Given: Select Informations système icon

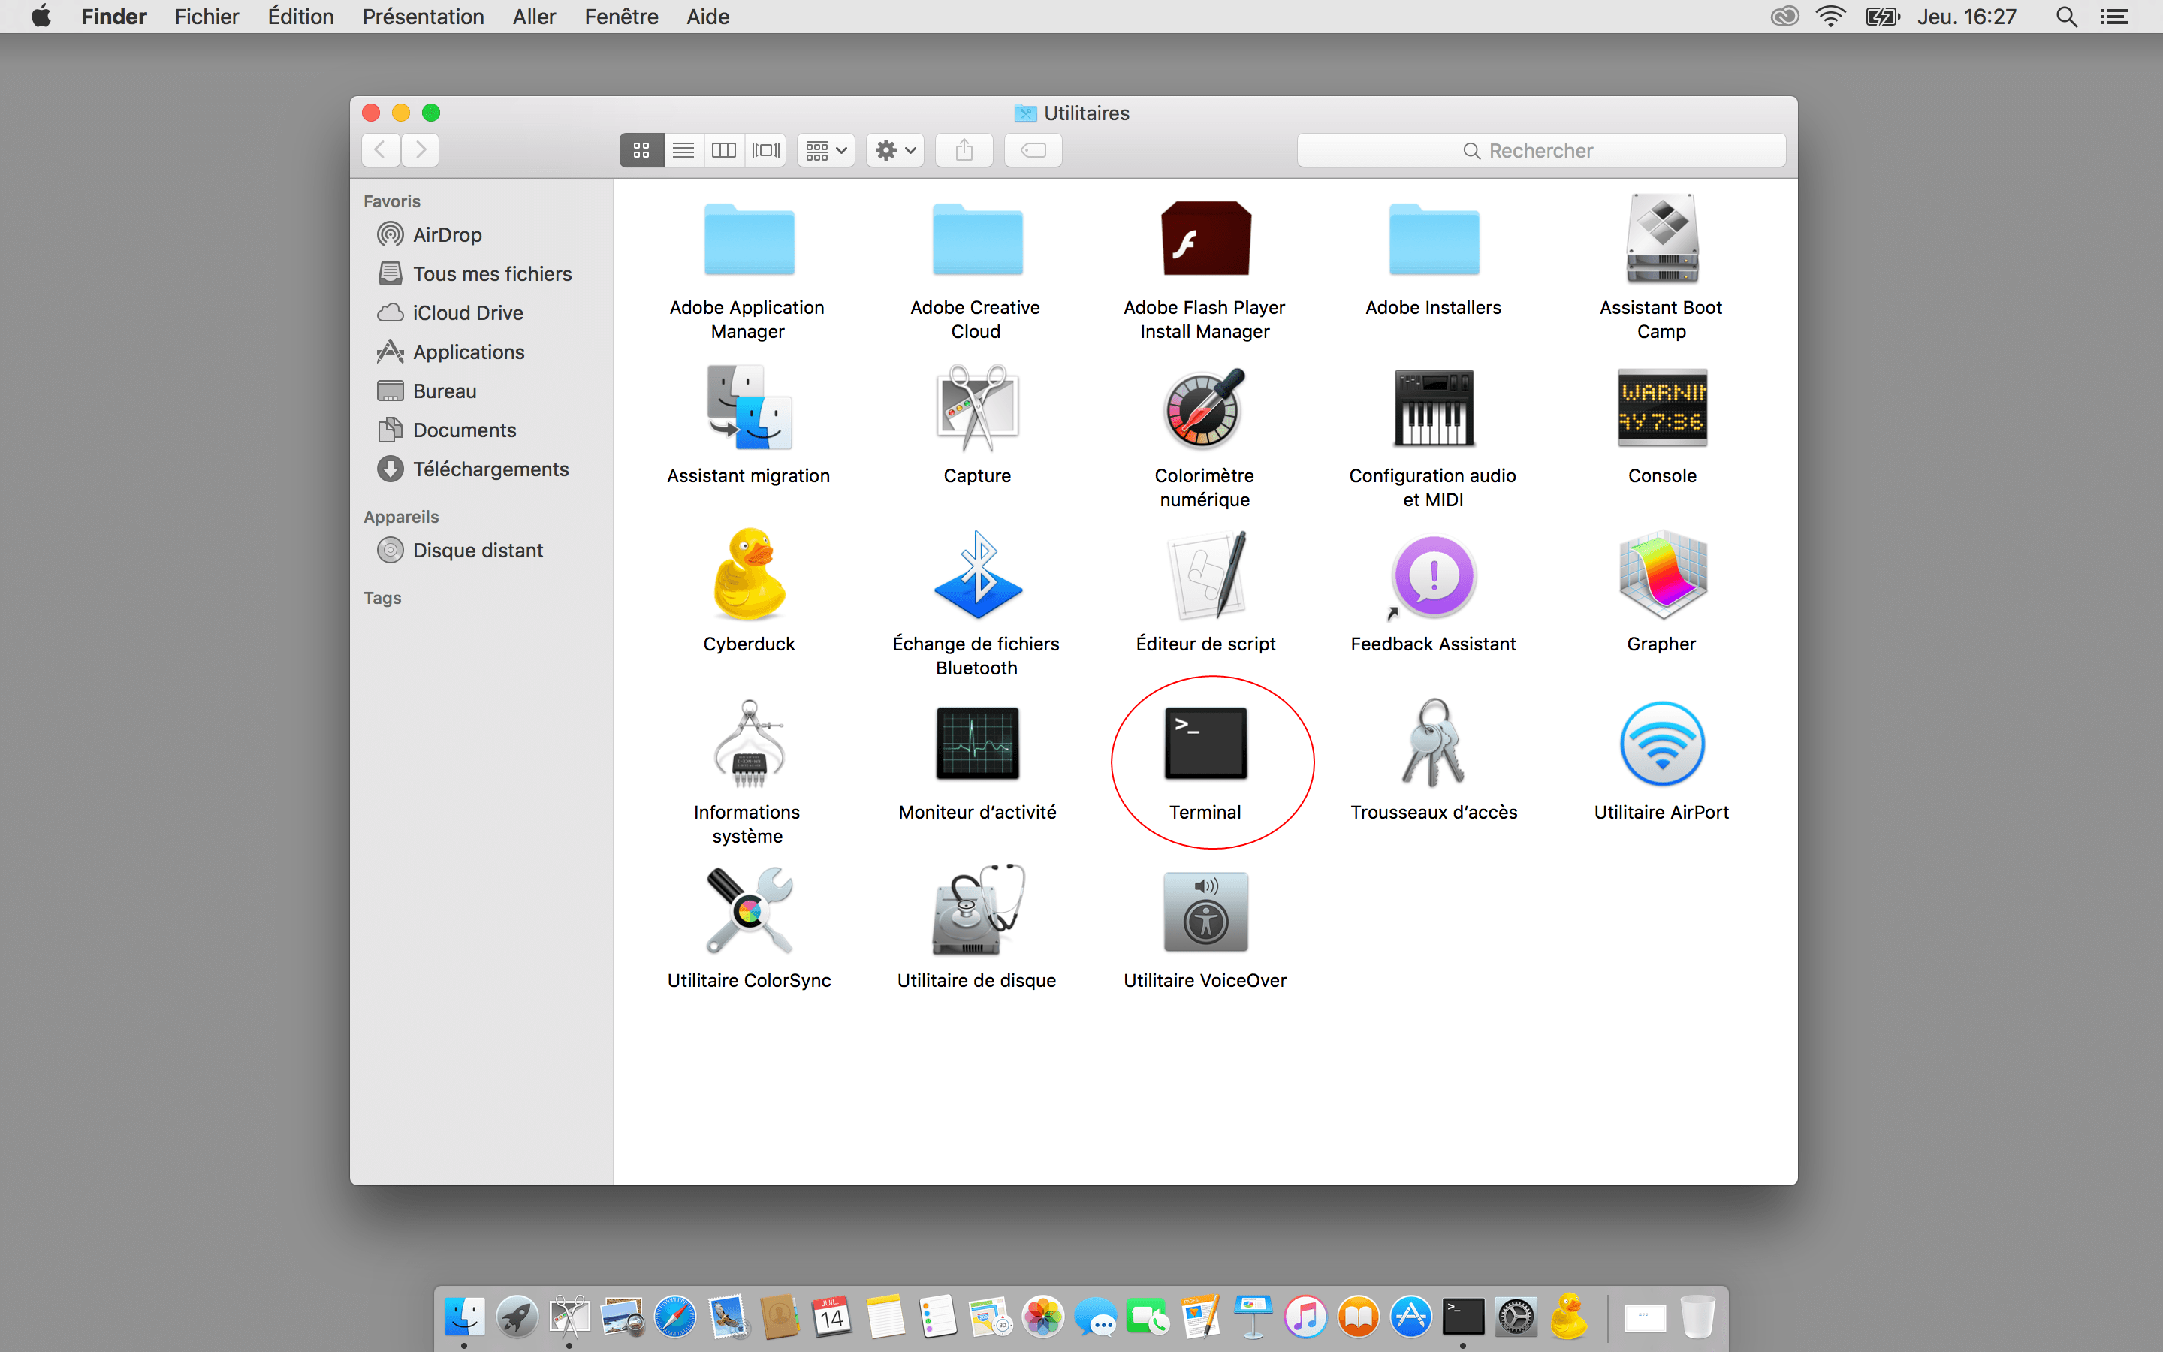Looking at the screenshot, I should [x=749, y=743].
